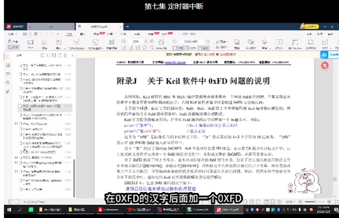The width and height of the screenshot is (339, 218).
Task: Switch to single page (单页) view
Action: coord(179,48)
